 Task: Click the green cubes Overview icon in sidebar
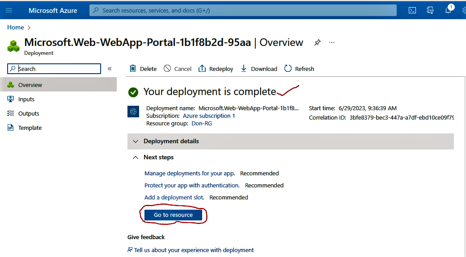pyautogui.click(x=11, y=85)
